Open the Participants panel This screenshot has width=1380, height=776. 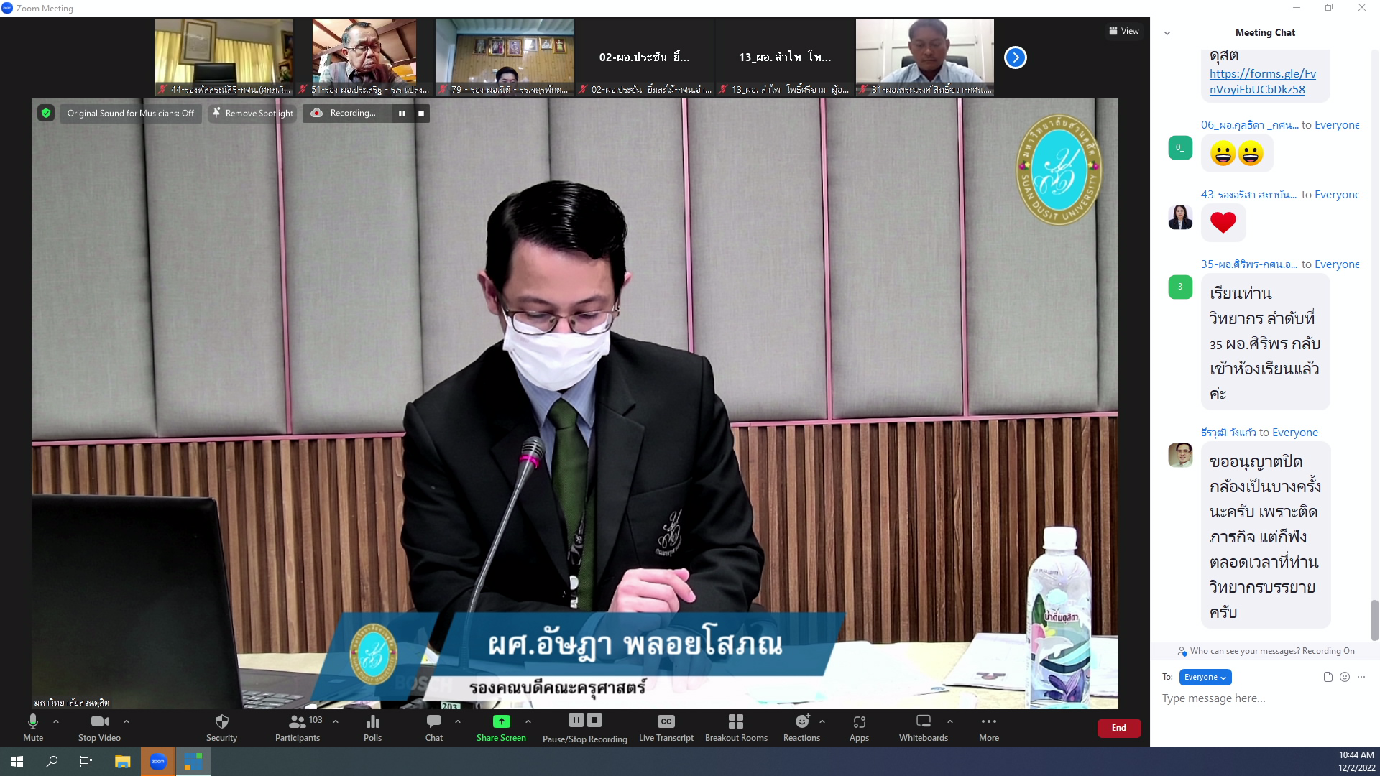(x=298, y=727)
